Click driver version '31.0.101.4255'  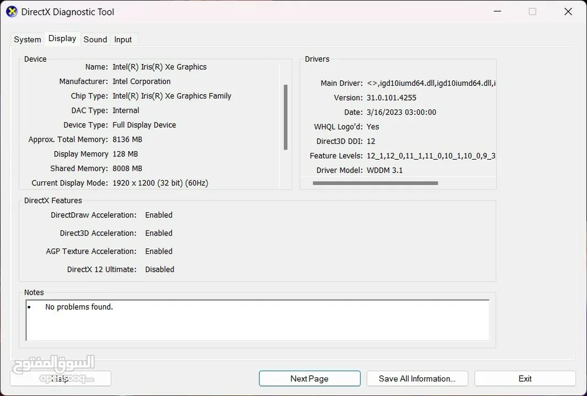pos(391,98)
